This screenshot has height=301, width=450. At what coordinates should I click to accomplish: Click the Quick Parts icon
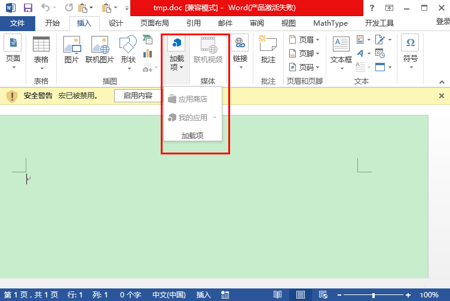360,39
